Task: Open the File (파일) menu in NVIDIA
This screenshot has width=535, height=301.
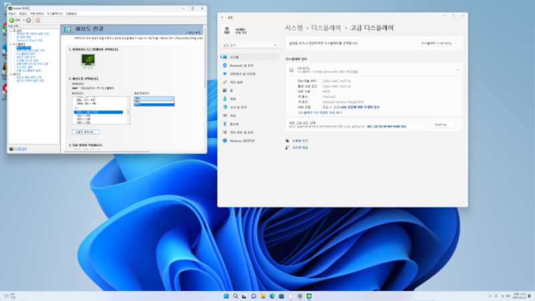Action: 12,13
